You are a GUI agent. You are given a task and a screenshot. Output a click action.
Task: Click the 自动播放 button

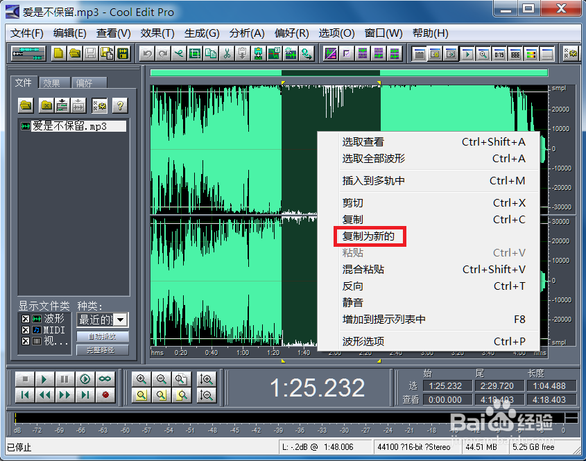point(103,337)
